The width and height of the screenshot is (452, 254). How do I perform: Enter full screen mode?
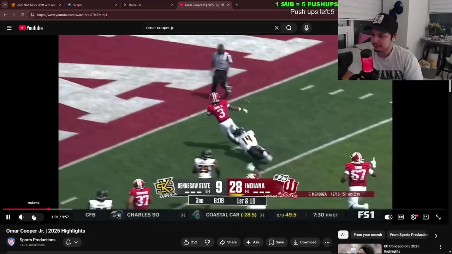[x=438, y=217]
